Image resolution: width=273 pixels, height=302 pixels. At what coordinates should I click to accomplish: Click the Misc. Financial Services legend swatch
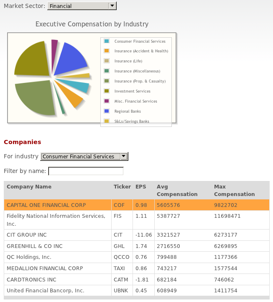(107, 101)
